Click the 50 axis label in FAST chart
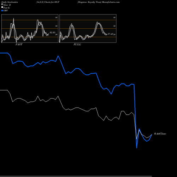177x177 pixels. click(x=56, y=26)
